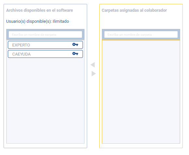This screenshot has width=189, height=155.
Task: Click 'Archivos disponibles en el software' heading
Action: tap(39, 10)
